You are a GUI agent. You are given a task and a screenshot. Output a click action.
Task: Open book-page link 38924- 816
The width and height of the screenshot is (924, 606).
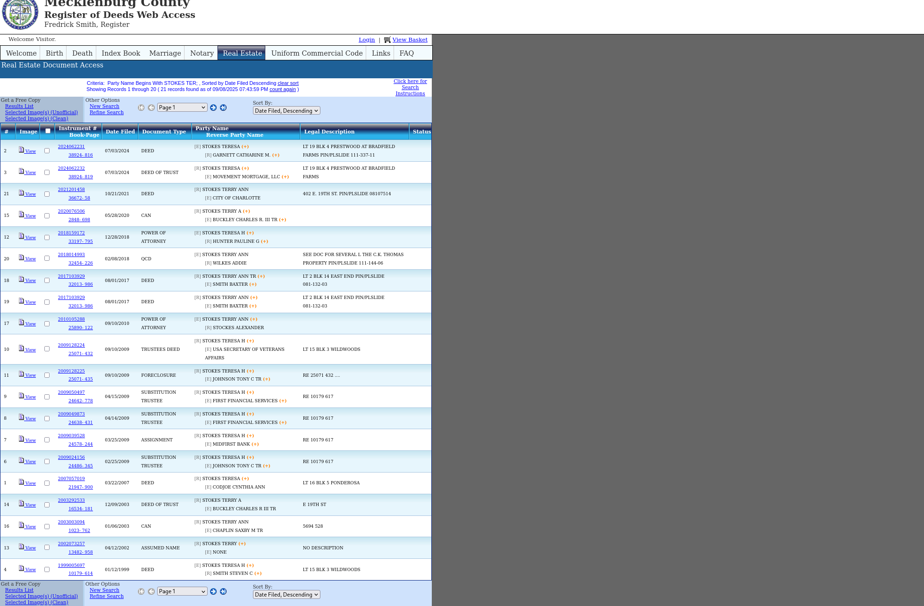pos(81,155)
